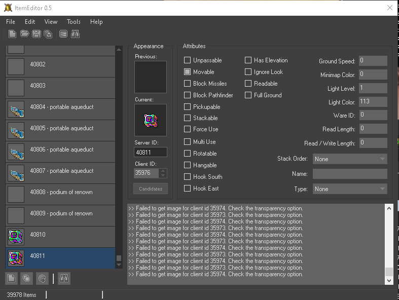The height and width of the screenshot is (300, 399).
Task: Open the Edit menu
Action: point(30,22)
